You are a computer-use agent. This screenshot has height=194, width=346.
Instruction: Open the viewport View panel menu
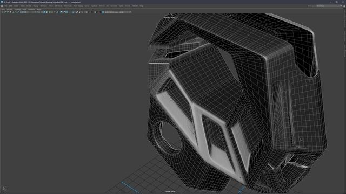click(3, 10)
